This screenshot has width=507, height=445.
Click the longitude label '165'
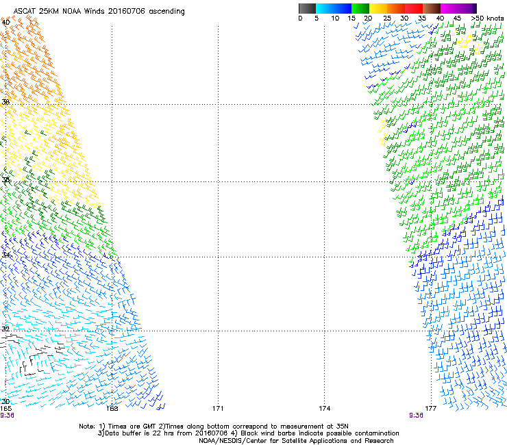5,409
